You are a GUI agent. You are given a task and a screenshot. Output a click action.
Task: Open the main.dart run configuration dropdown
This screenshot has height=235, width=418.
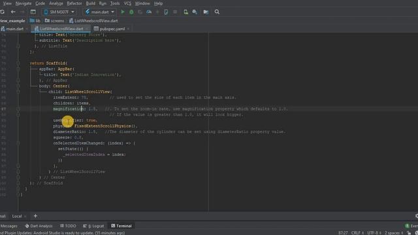tap(100, 12)
